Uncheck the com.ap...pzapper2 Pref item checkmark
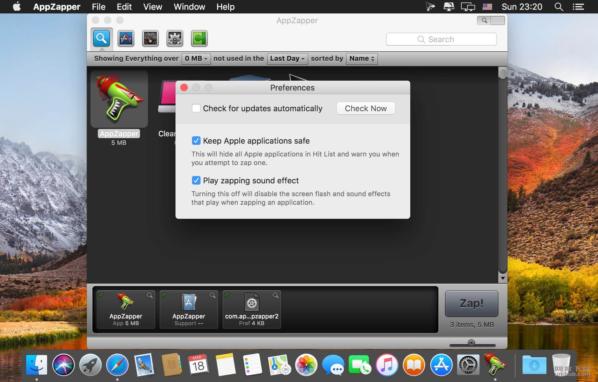 227,295
